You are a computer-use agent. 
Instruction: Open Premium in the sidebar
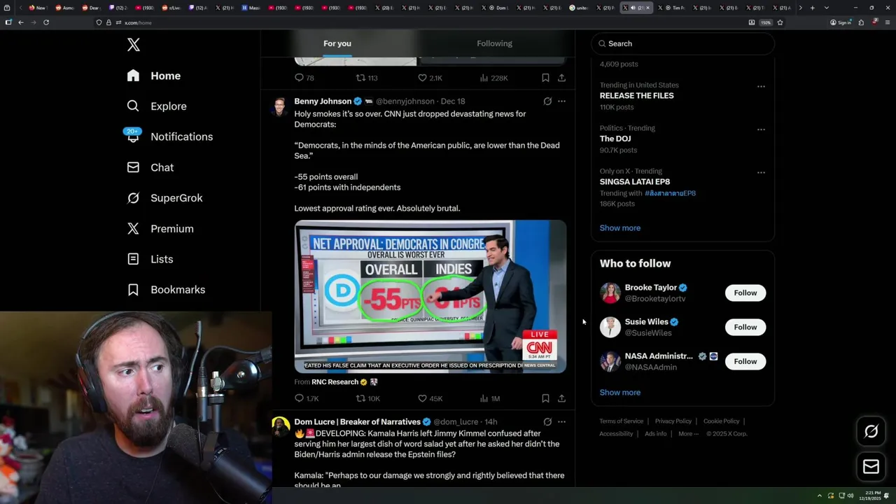tap(160, 229)
